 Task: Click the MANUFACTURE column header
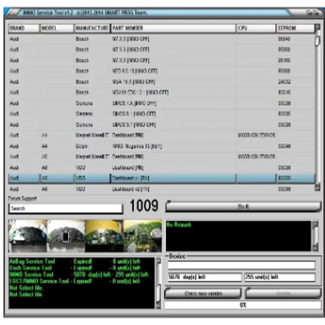[92, 28]
